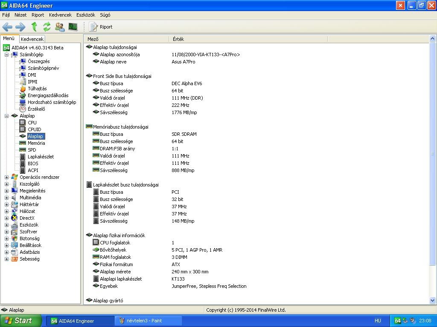Open Energiagazdálkodás page
Image resolution: width=437 pixels, height=327 pixels.
(x=48, y=95)
